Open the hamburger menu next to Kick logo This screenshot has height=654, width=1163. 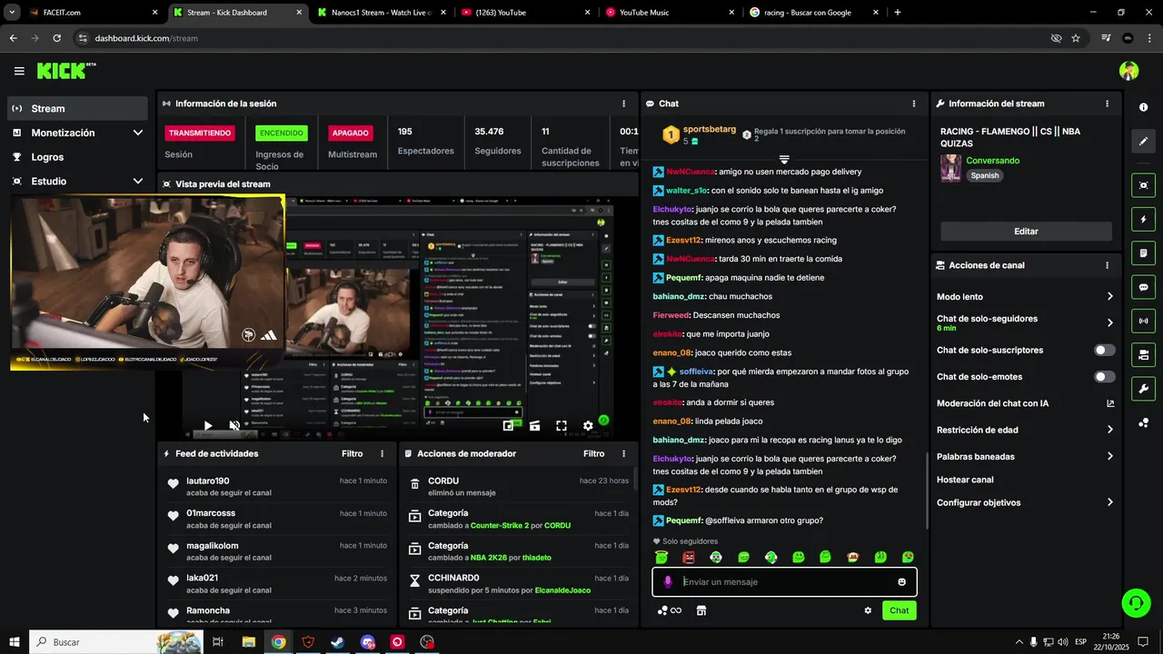[19, 71]
